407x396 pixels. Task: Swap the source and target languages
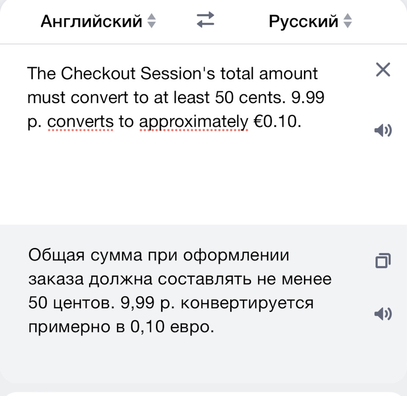pyautogui.click(x=206, y=20)
